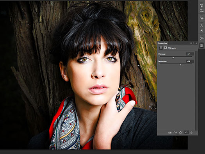This screenshot has width=205, height=154.
Task: Reset adjustment to defaults
Action: [180, 133]
